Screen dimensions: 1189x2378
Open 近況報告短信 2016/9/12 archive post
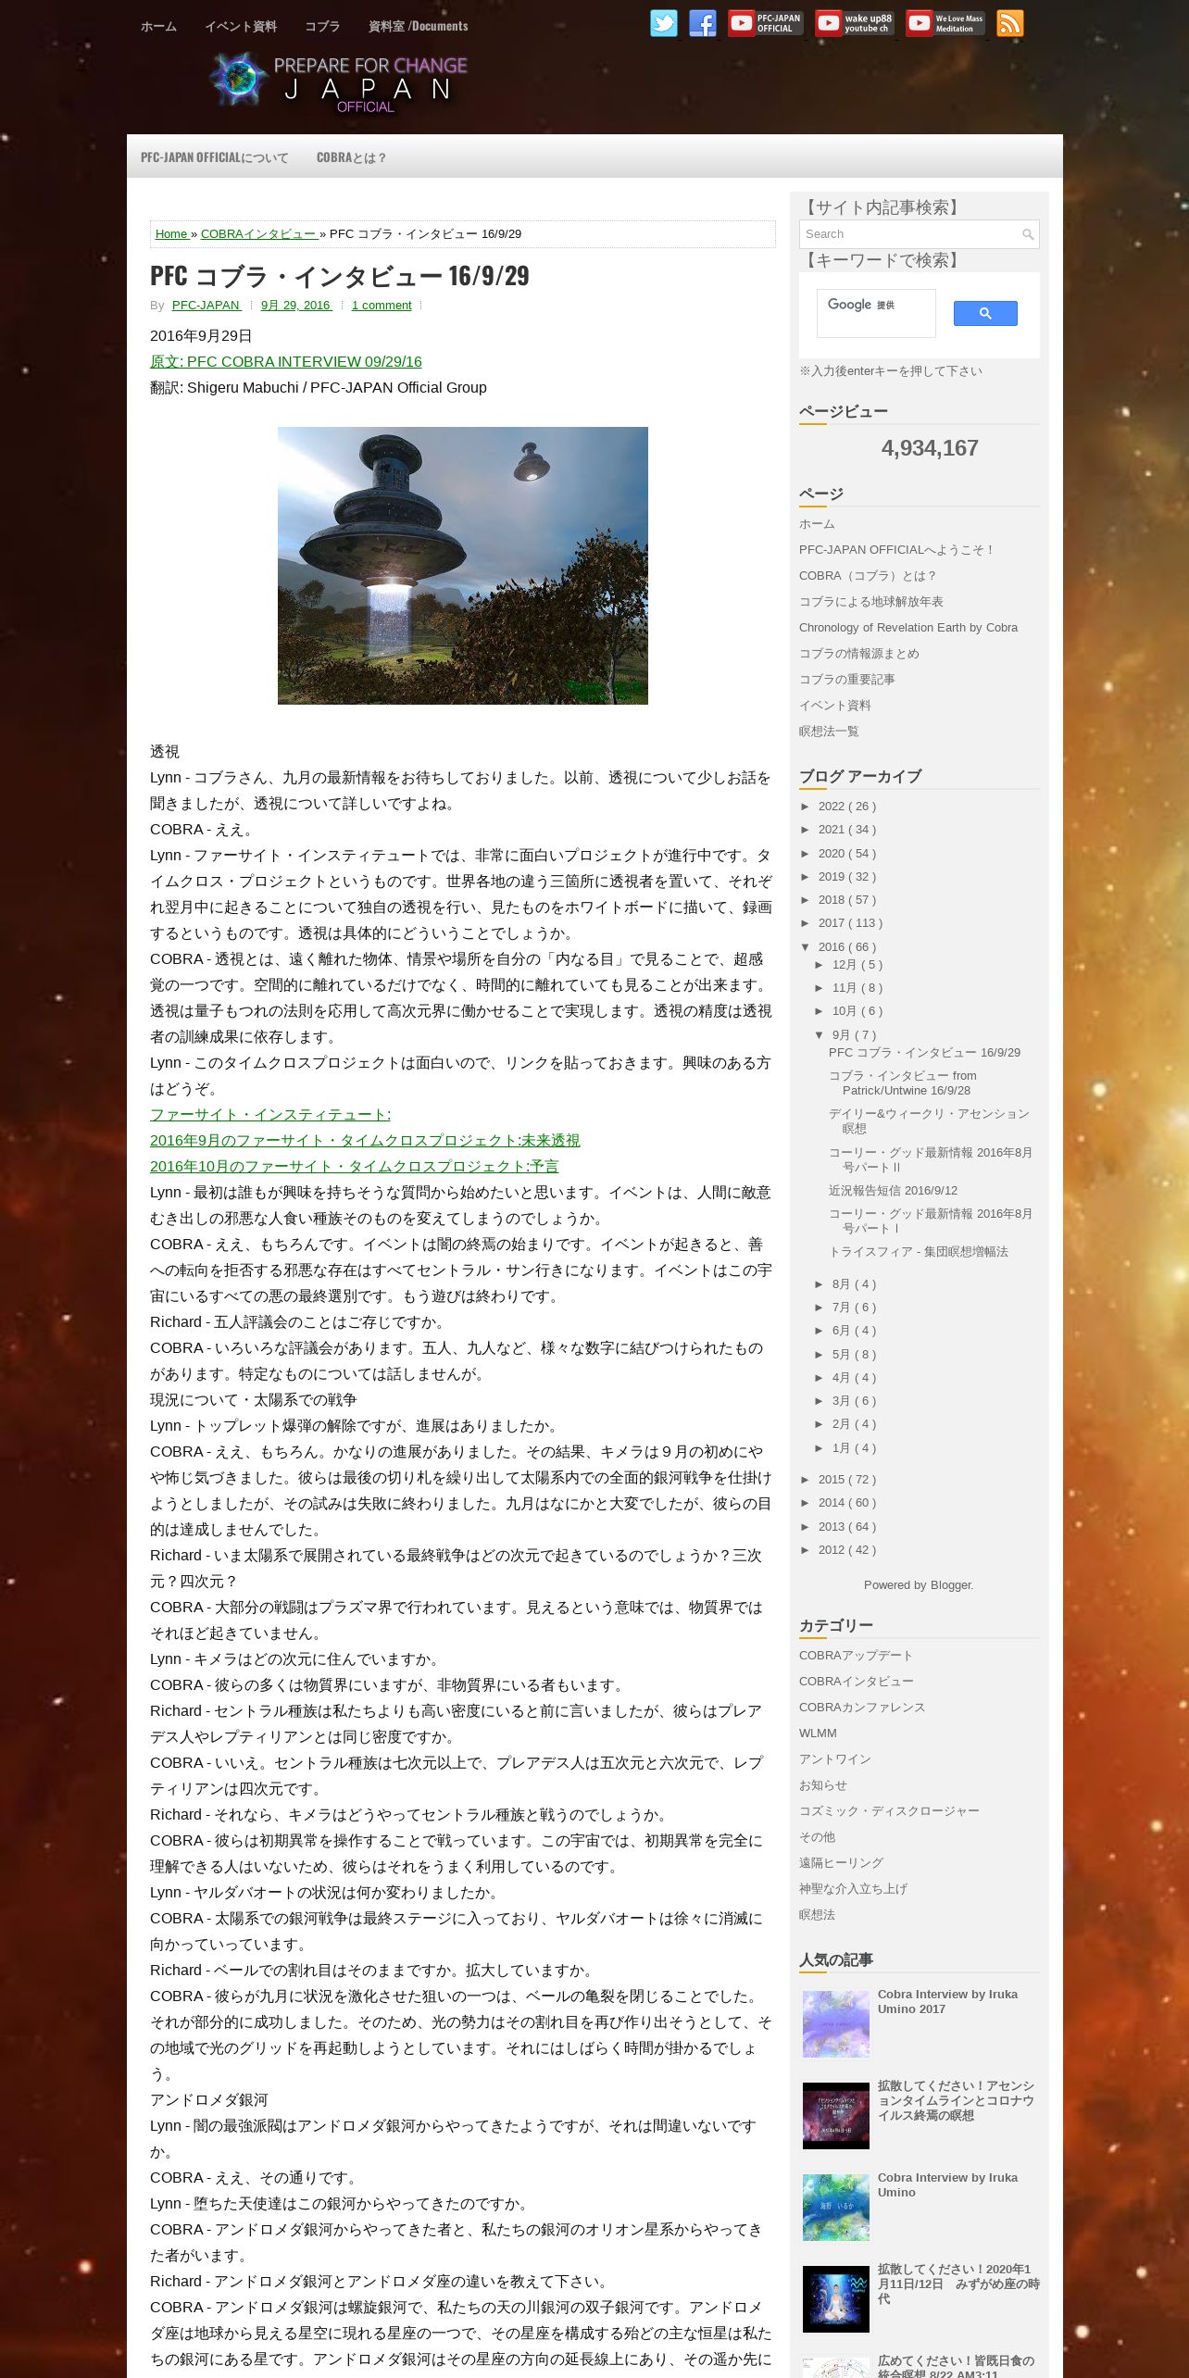[x=893, y=1191]
